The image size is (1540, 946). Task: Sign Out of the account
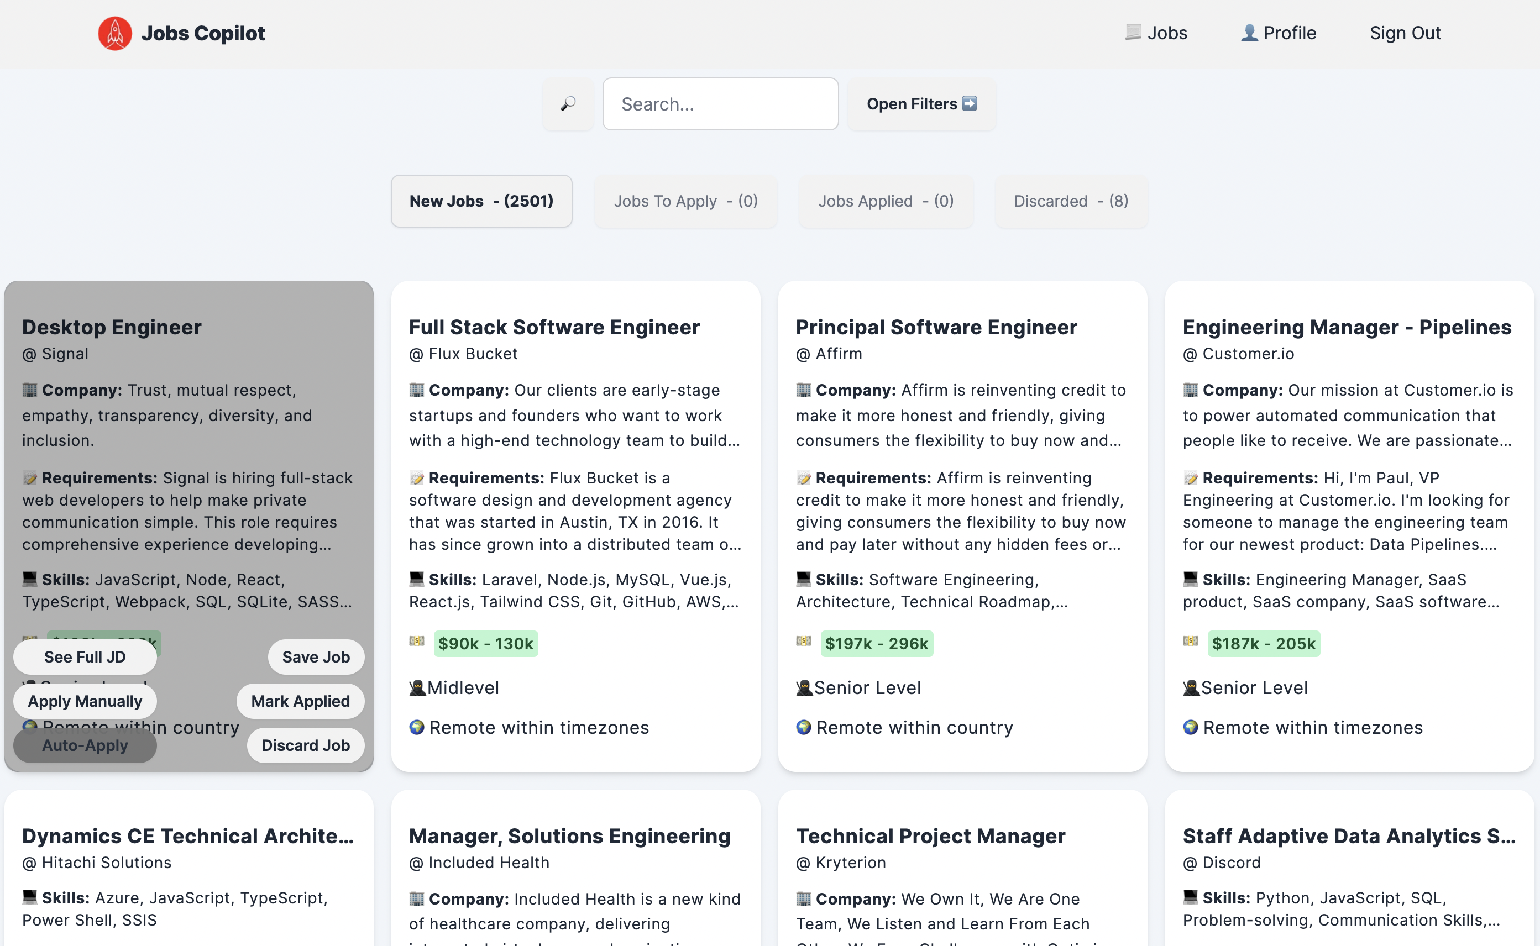pyautogui.click(x=1405, y=33)
